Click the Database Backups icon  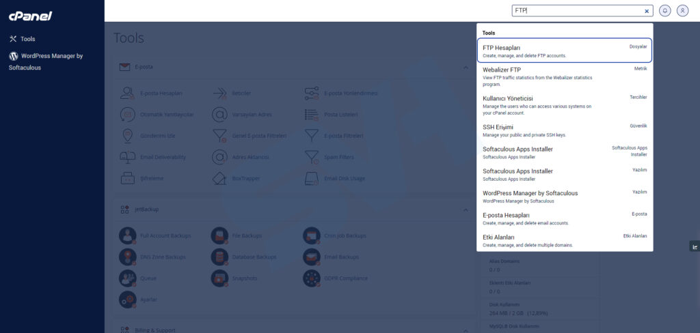click(219, 257)
